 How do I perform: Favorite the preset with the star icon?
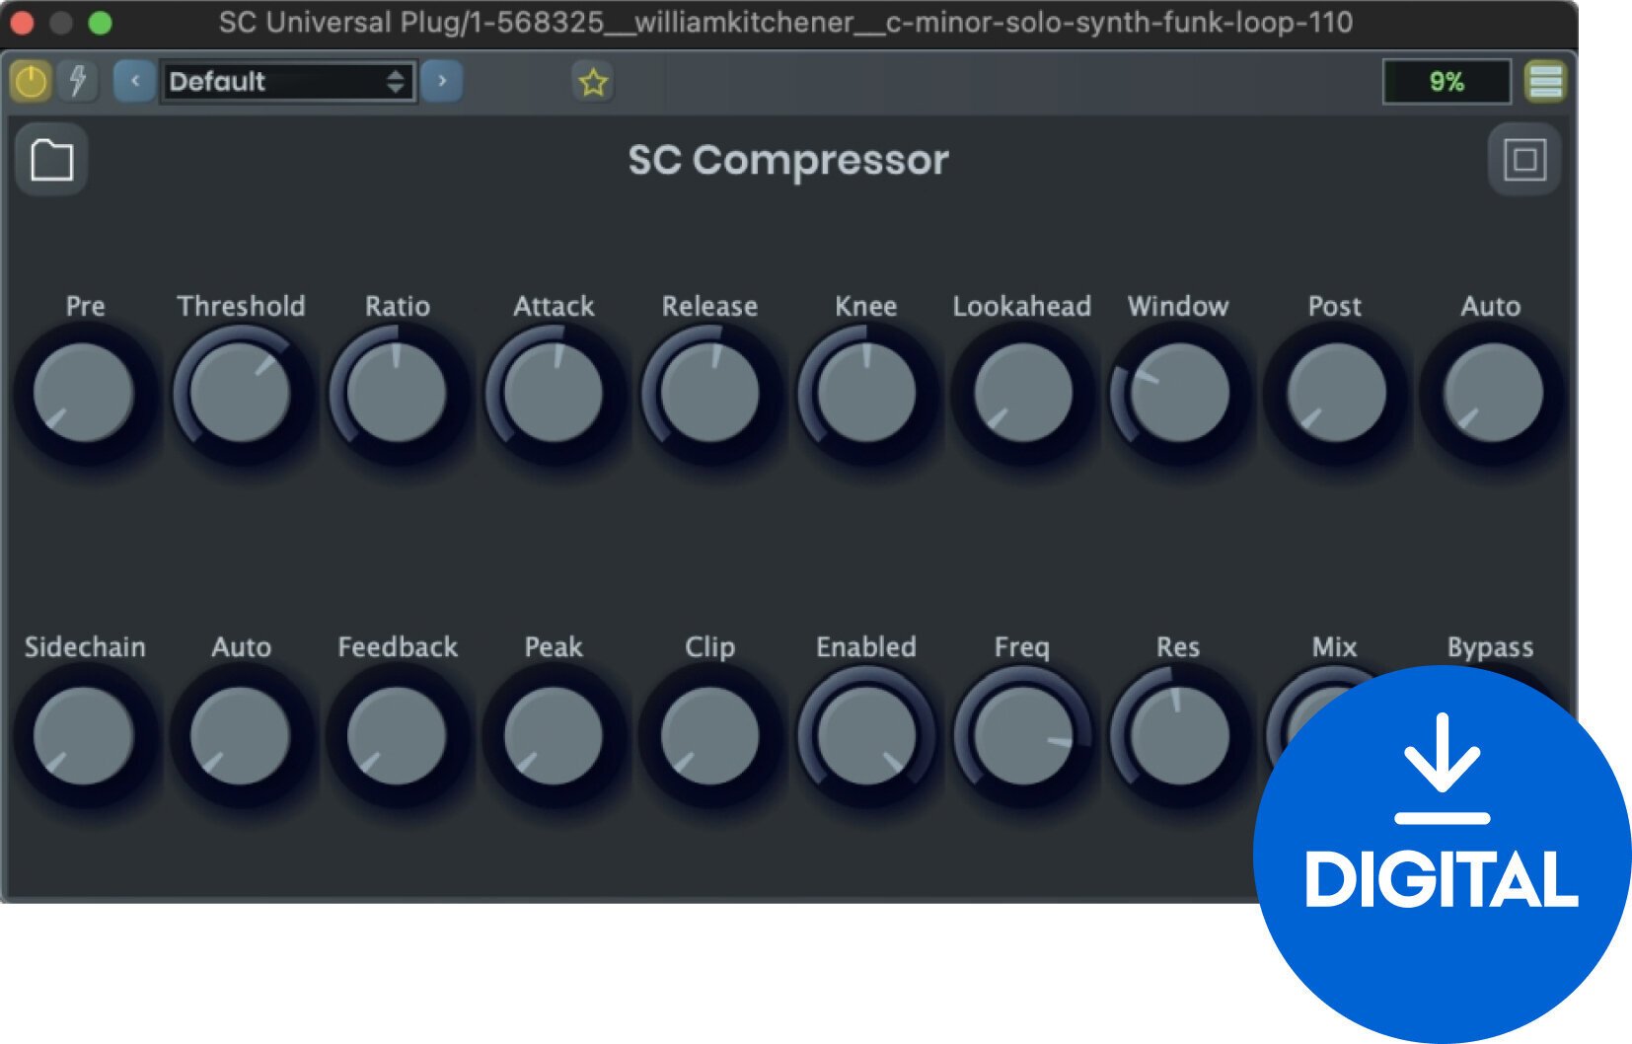point(591,82)
